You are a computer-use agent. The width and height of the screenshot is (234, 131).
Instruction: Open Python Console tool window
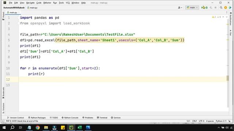tap(70, 118)
